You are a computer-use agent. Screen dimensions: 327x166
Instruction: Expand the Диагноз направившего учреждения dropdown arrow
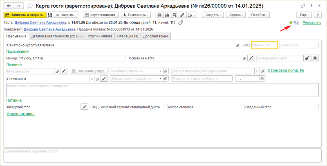(x=257, y=71)
